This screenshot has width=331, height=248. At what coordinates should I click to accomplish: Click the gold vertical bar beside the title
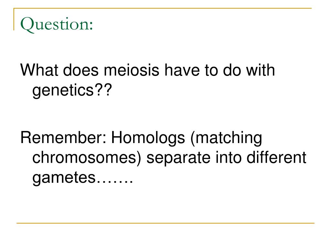(14, 19)
